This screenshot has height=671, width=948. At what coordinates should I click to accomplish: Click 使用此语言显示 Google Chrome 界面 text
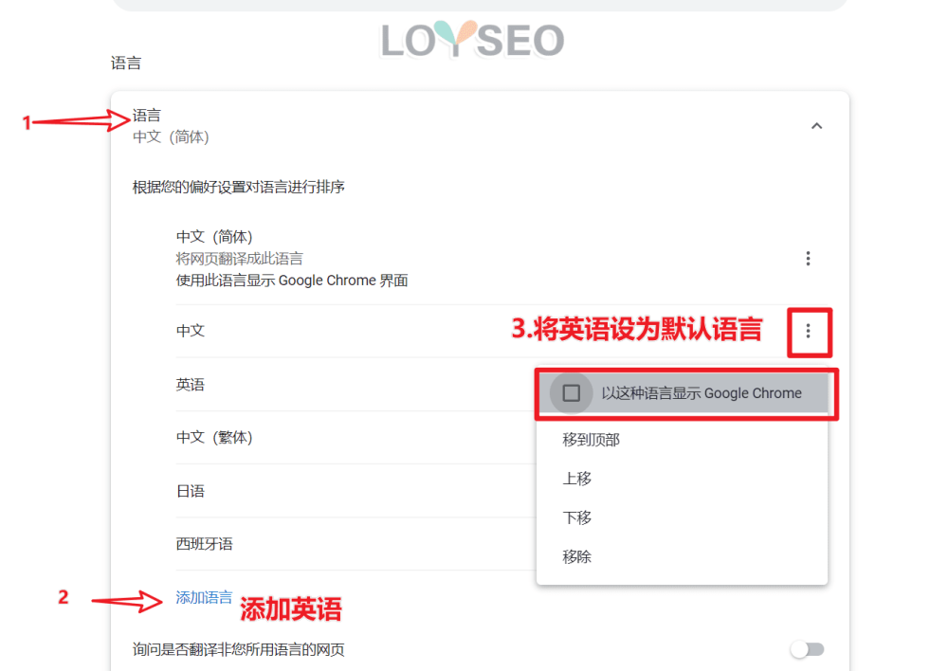click(291, 281)
